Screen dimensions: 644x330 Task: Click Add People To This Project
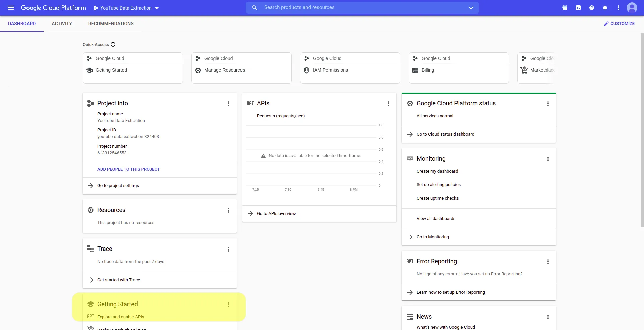(128, 169)
